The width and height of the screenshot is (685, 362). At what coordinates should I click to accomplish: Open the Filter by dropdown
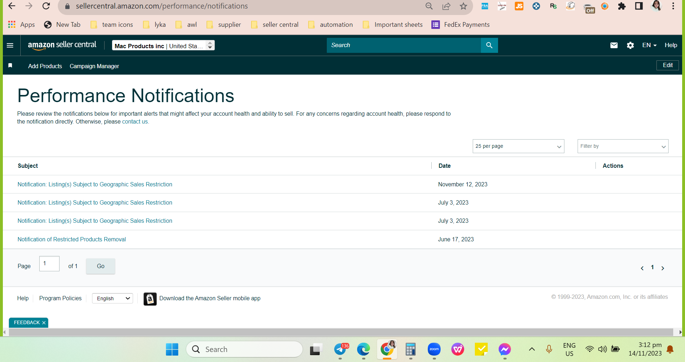coord(623,146)
